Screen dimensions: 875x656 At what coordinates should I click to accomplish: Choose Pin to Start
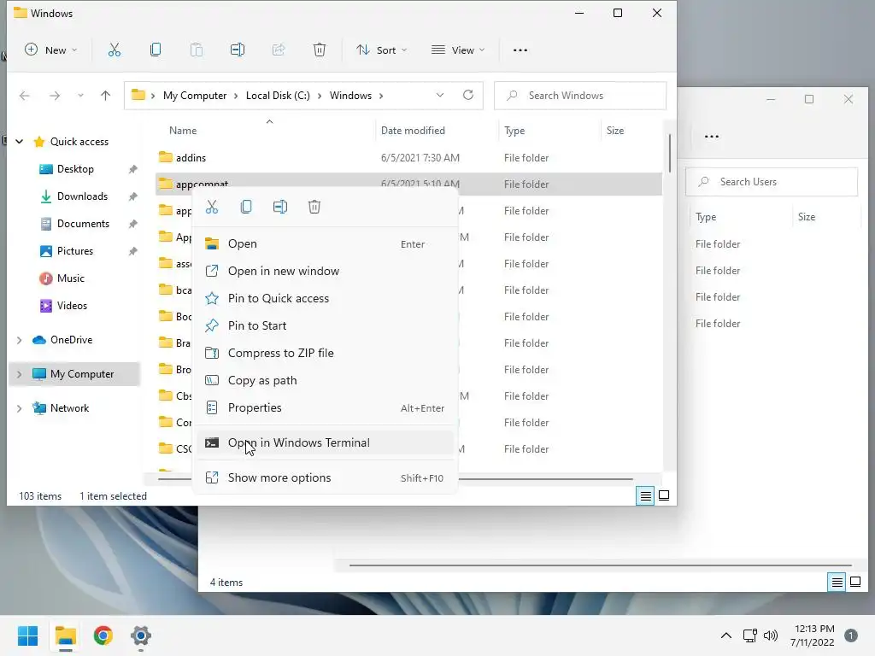[325, 325]
